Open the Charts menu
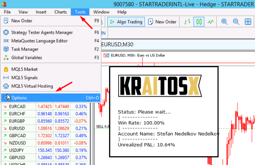This screenshot has height=165, width=255. pyautogui.click(x=61, y=12)
